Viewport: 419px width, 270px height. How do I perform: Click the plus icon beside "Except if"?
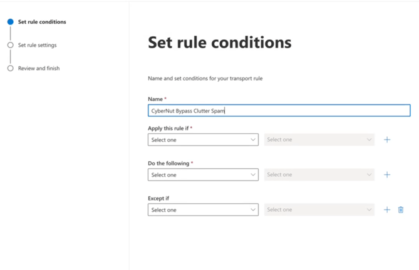(x=387, y=210)
